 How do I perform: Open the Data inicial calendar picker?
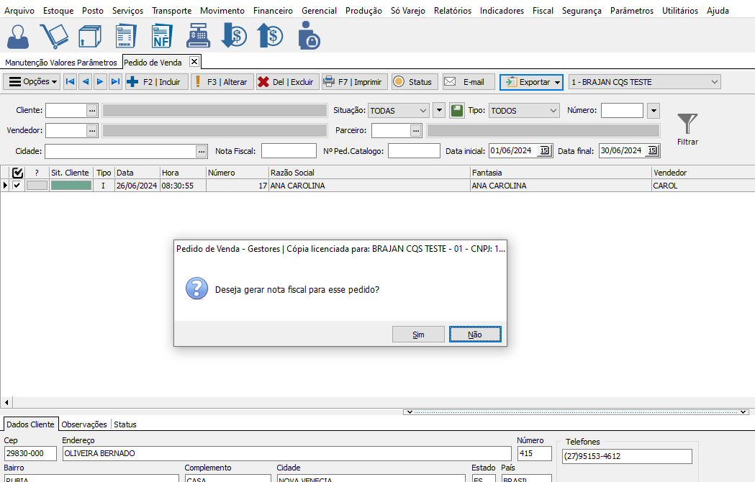coord(544,151)
